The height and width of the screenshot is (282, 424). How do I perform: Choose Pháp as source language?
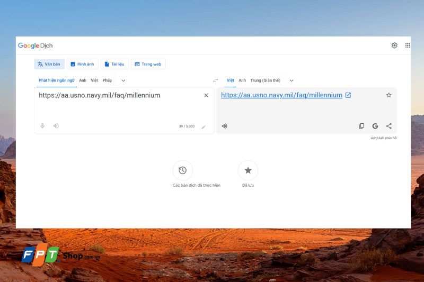(x=107, y=80)
